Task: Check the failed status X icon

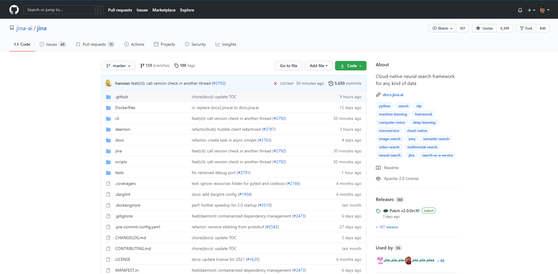Action: 275,84
